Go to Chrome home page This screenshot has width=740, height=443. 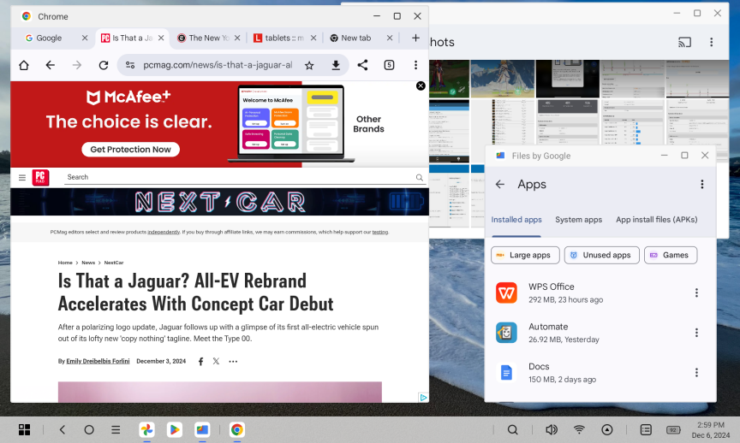24,65
